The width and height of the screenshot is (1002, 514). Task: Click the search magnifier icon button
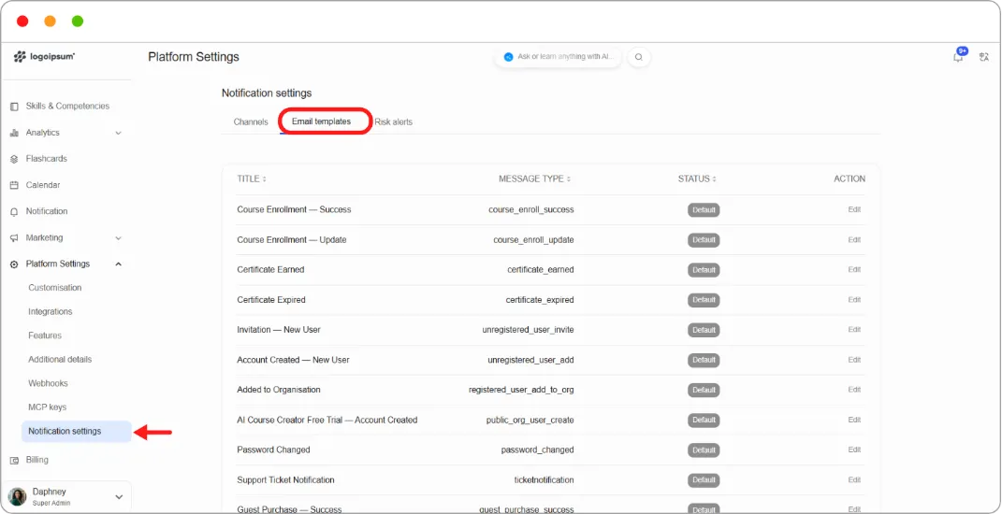pyautogui.click(x=638, y=57)
